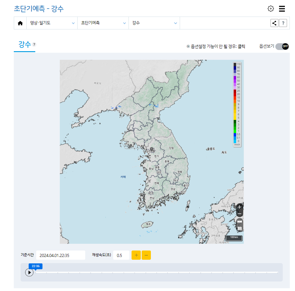Zoom out using the minus icon on map

(239, 213)
